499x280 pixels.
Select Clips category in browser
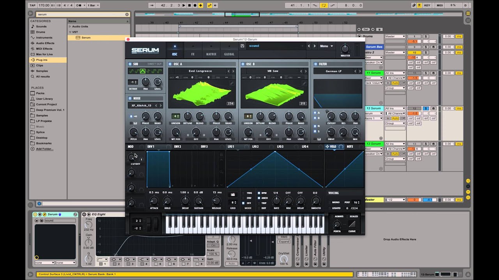coord(39,65)
